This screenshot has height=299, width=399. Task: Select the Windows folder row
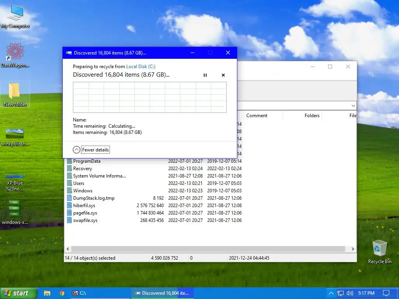pos(154,190)
